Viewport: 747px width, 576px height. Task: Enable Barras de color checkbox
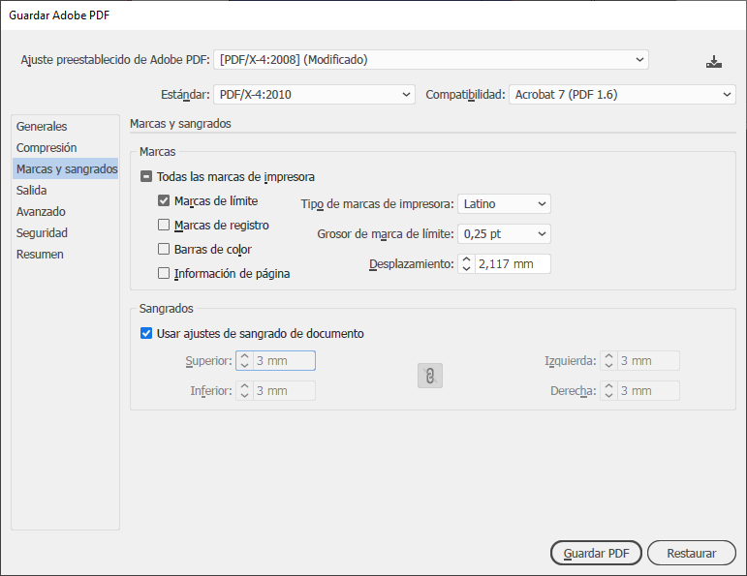tap(164, 249)
